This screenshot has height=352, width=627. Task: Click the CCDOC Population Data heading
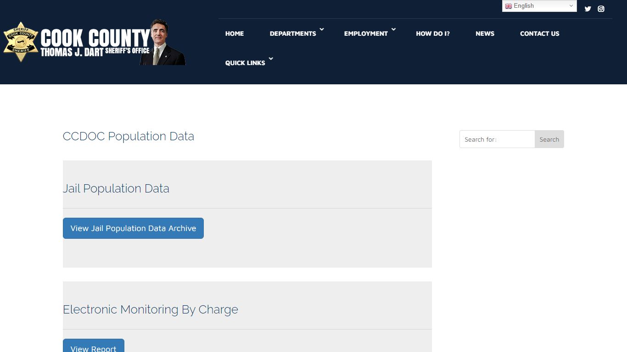[129, 136]
